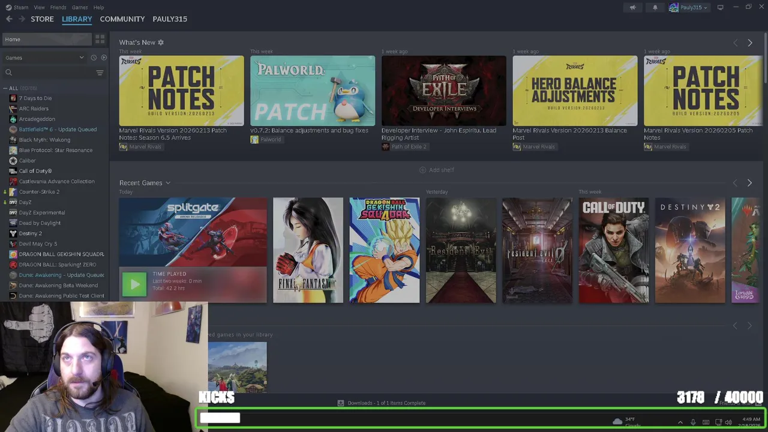Select Caliber in game list

coord(27,160)
